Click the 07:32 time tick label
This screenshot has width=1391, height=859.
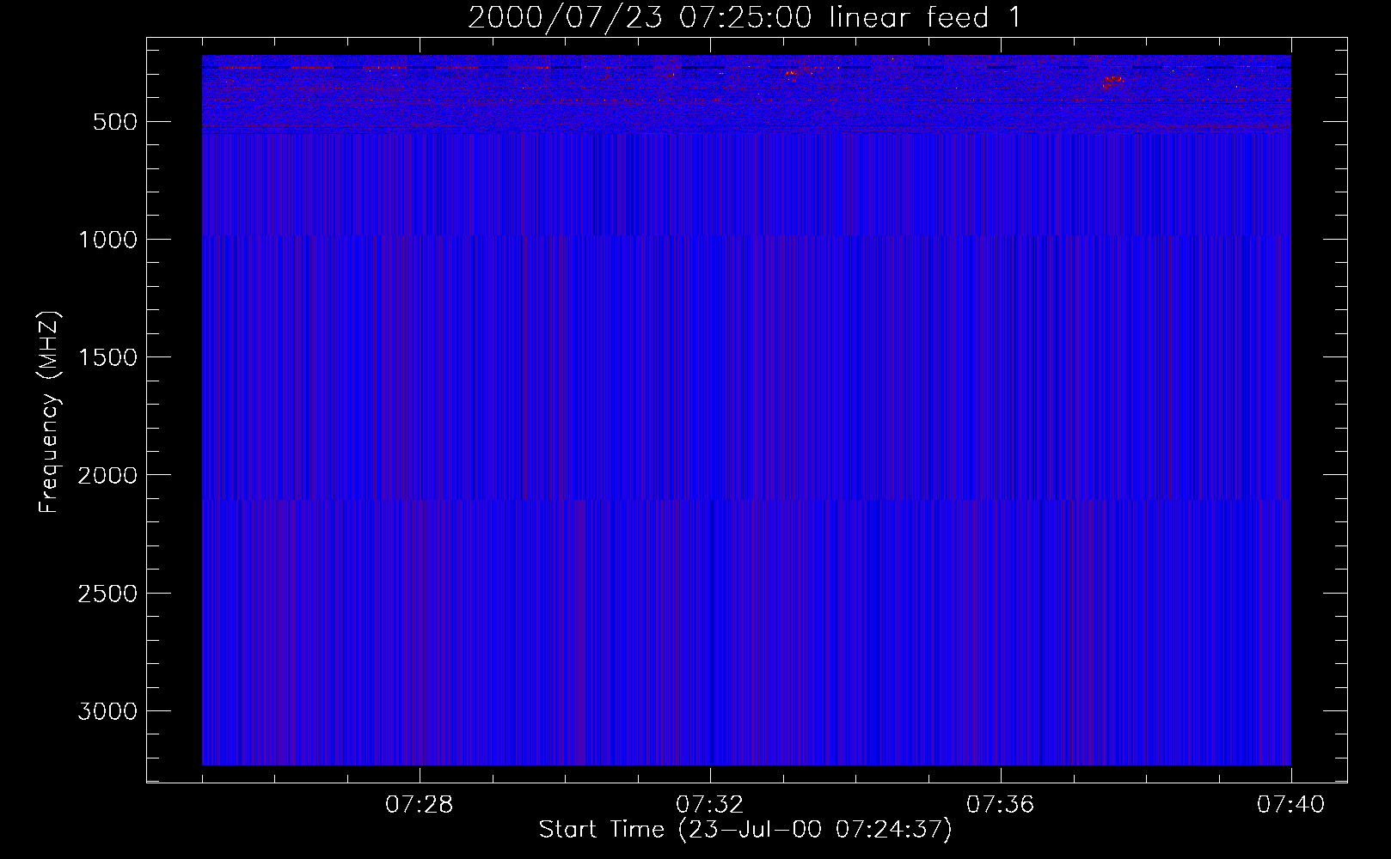point(710,805)
